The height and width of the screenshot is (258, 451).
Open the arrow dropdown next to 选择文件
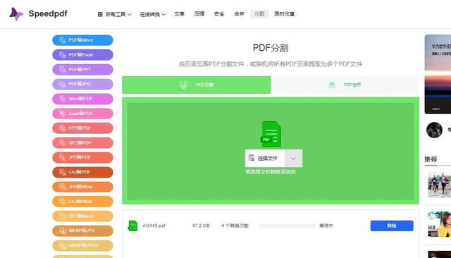click(293, 158)
